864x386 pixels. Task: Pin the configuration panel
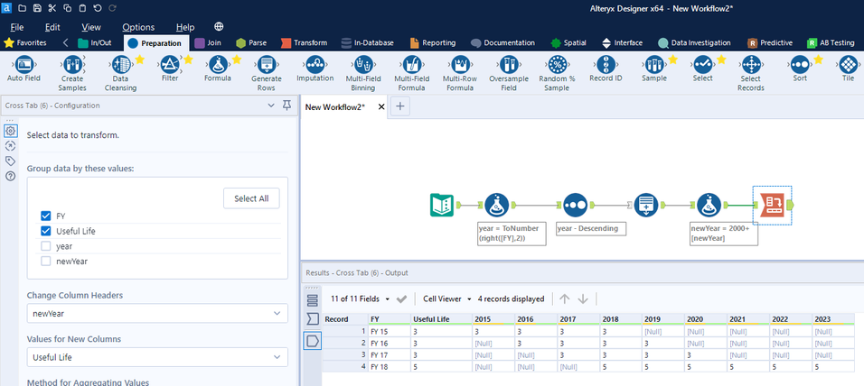(x=286, y=105)
